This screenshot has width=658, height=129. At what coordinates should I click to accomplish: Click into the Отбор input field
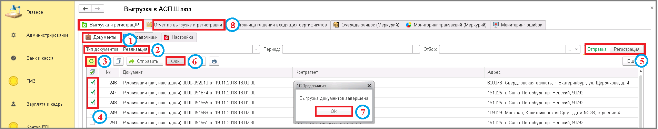tap(502, 49)
